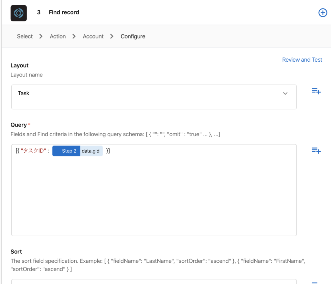Click the chevron arrow right after Select
Image resolution: width=331 pixels, height=284 pixels.
click(x=41, y=36)
